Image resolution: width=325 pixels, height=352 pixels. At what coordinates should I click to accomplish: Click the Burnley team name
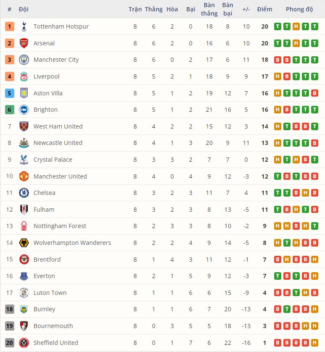click(x=45, y=309)
